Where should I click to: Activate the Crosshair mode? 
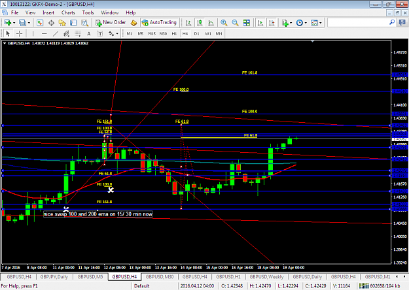(19, 33)
